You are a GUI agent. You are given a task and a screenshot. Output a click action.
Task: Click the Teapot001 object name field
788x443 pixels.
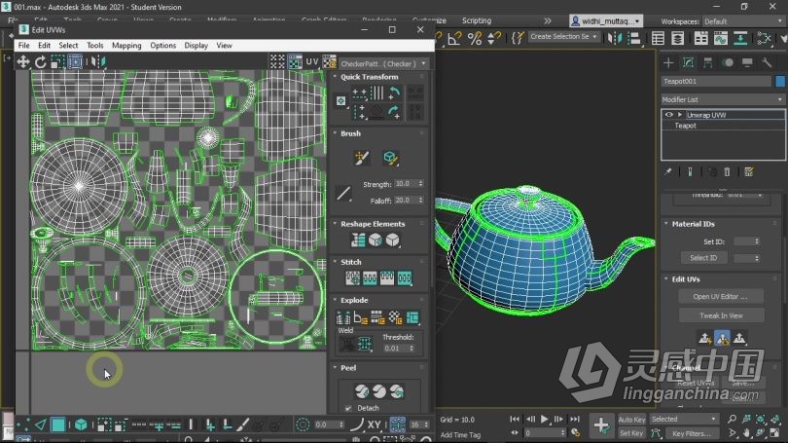[716, 81]
